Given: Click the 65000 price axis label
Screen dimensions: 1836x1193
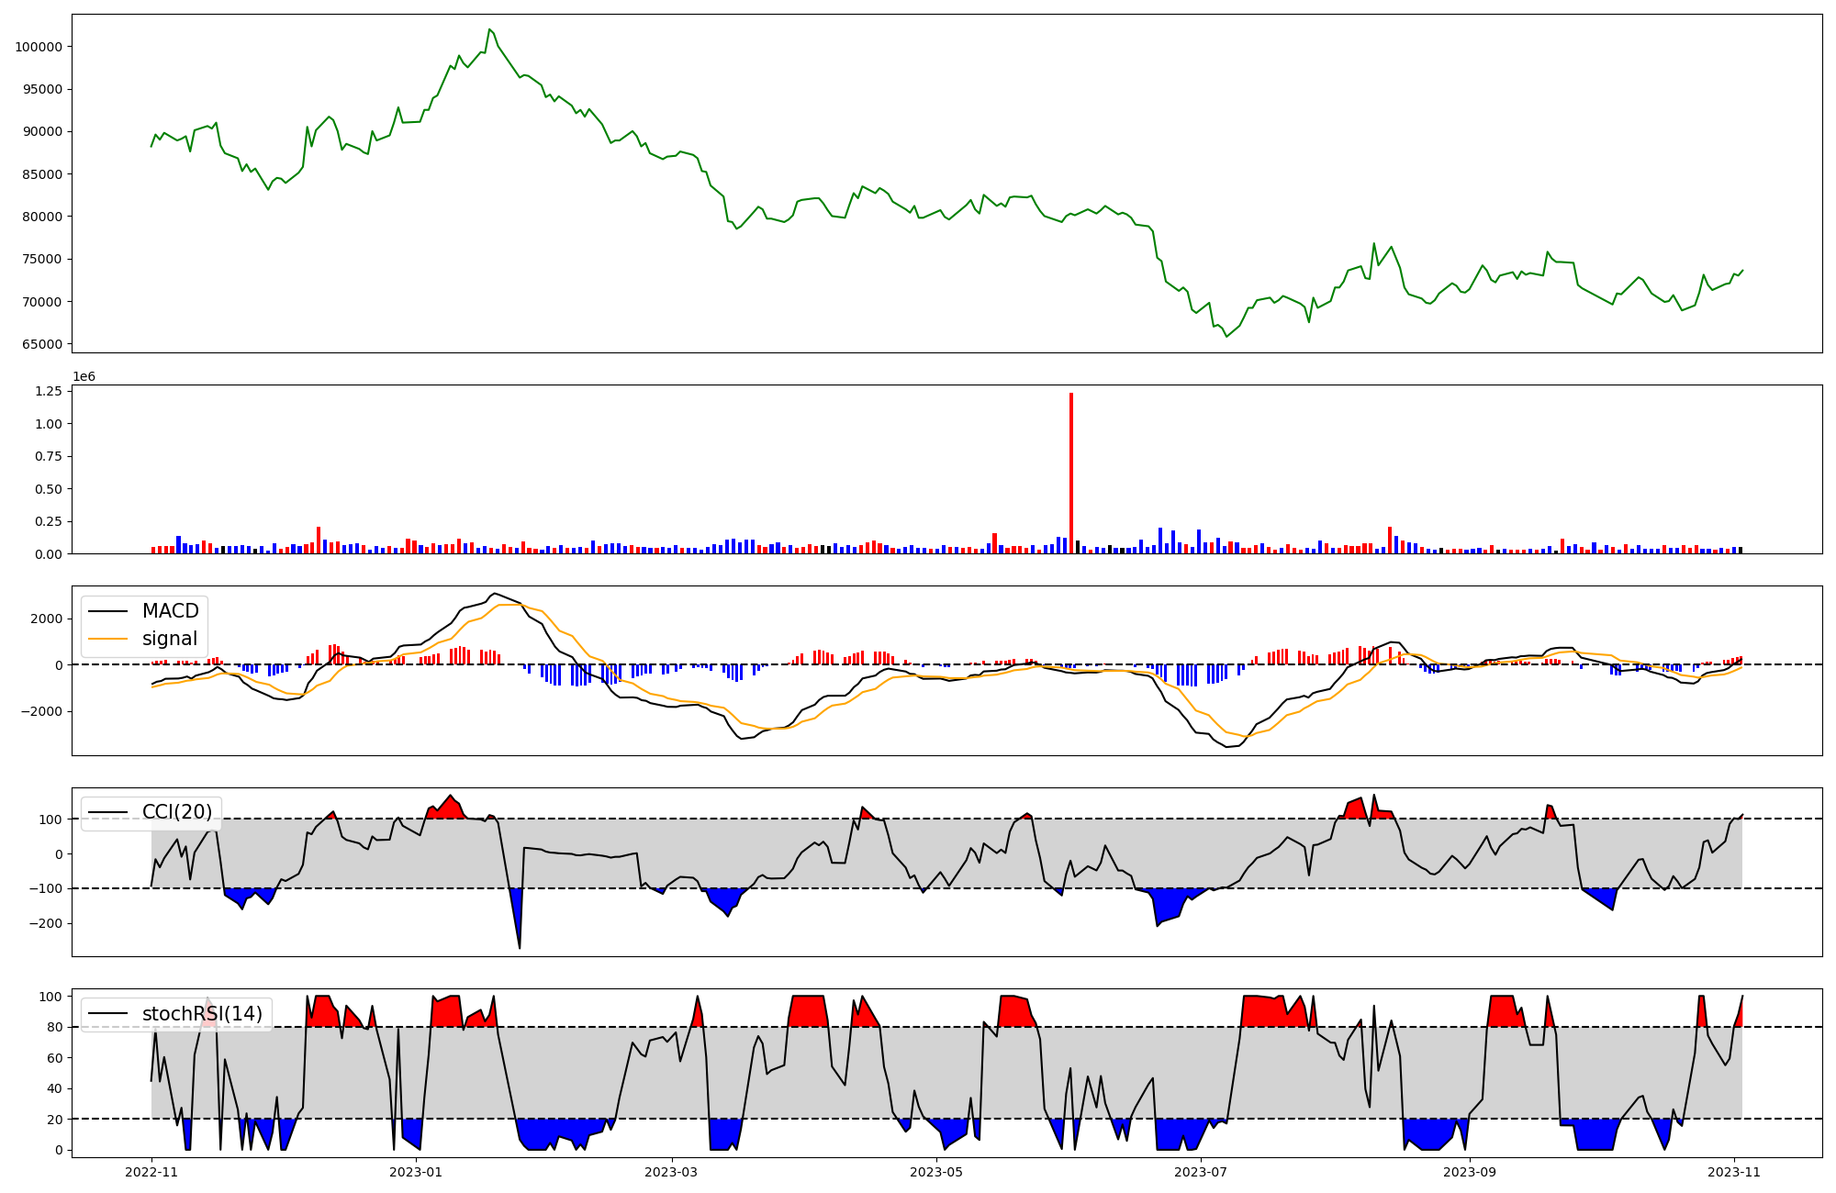Looking at the screenshot, I should [x=42, y=344].
